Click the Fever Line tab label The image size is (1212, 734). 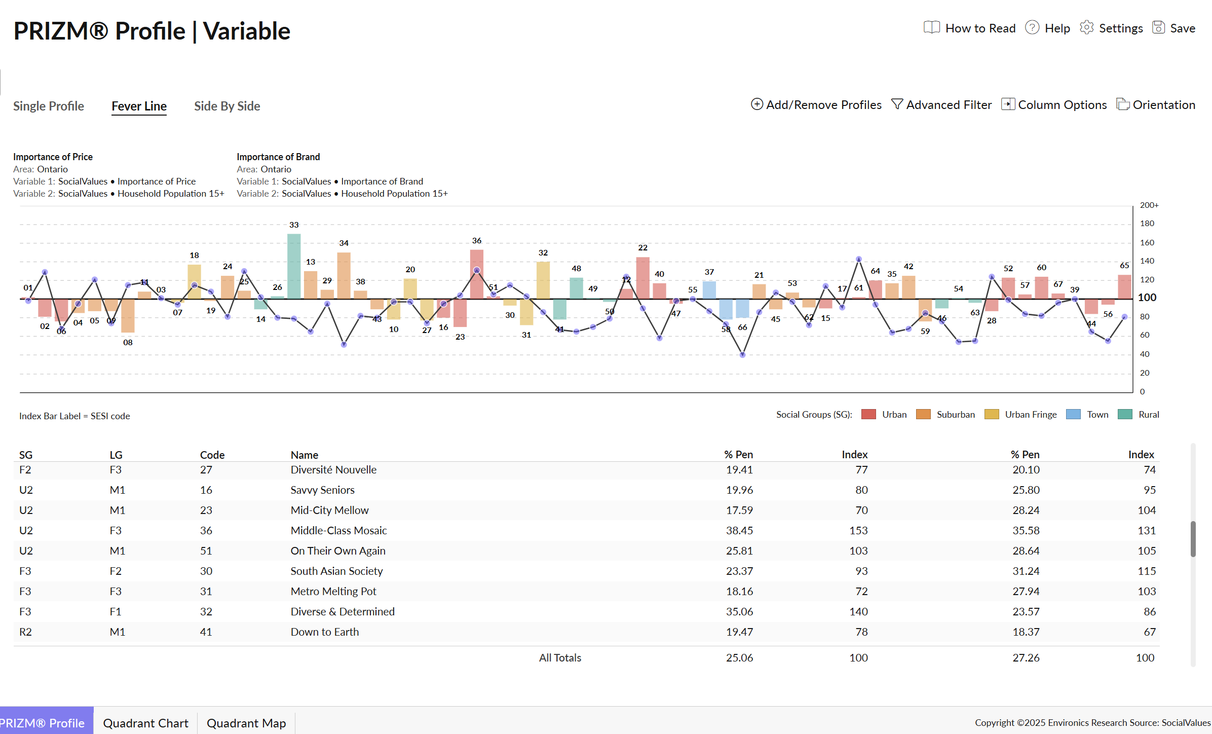[139, 106]
